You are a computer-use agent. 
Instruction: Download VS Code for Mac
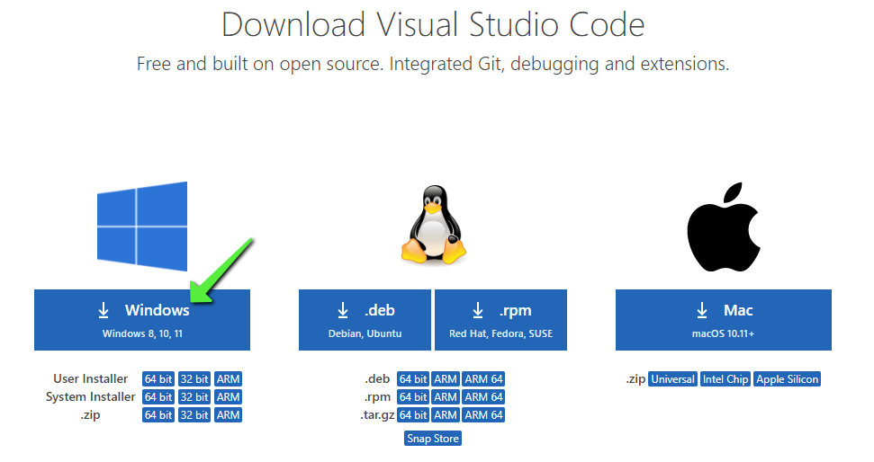(724, 320)
